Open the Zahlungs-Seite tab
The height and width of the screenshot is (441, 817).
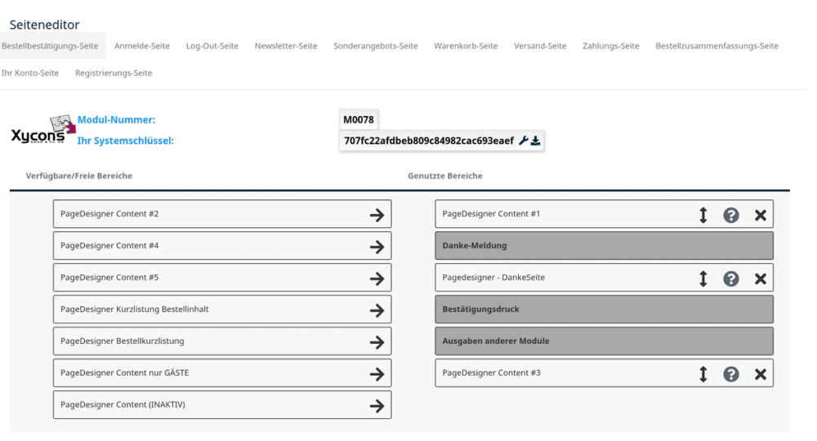(610, 46)
